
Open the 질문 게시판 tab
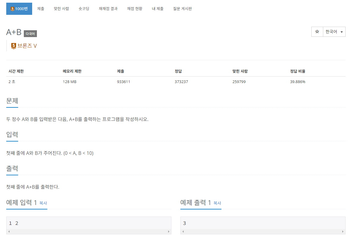tap(182, 9)
